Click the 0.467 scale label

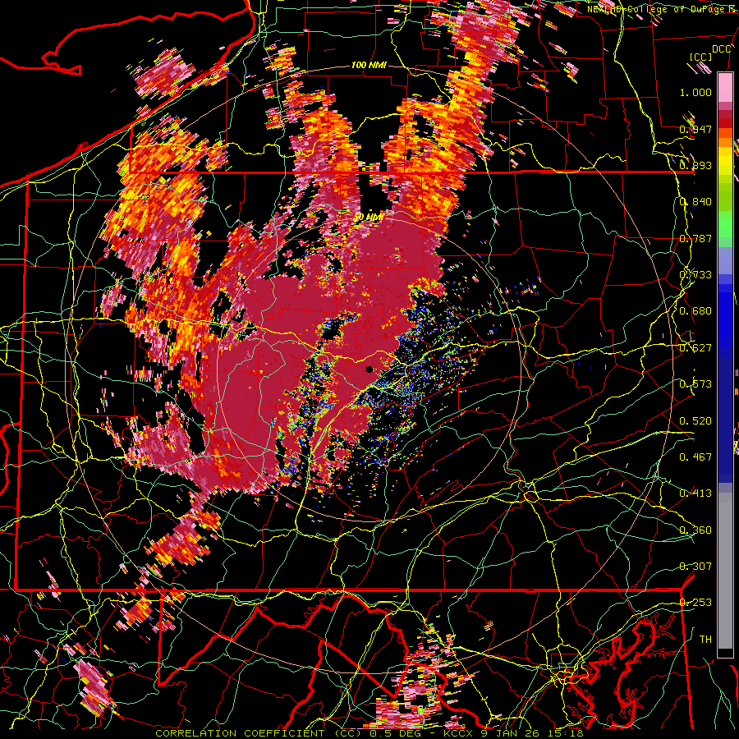pyautogui.click(x=695, y=457)
